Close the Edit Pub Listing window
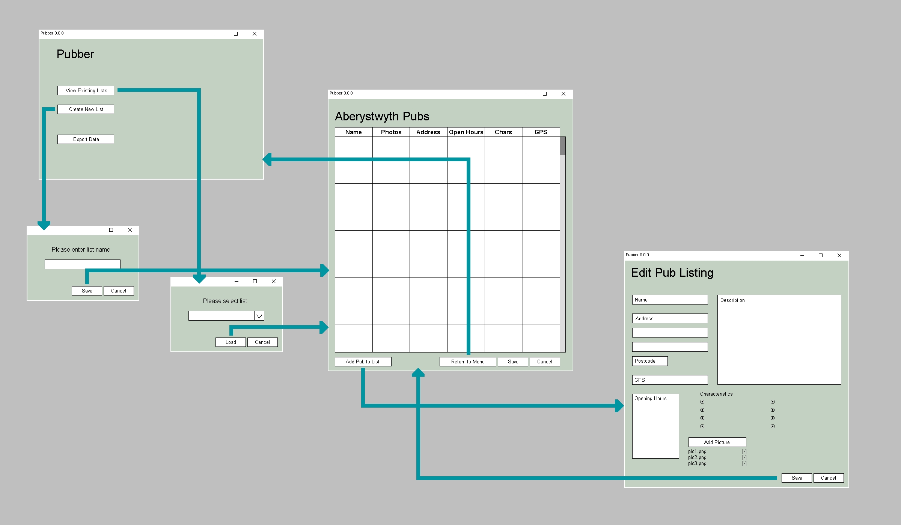This screenshot has height=525, width=901. click(839, 255)
